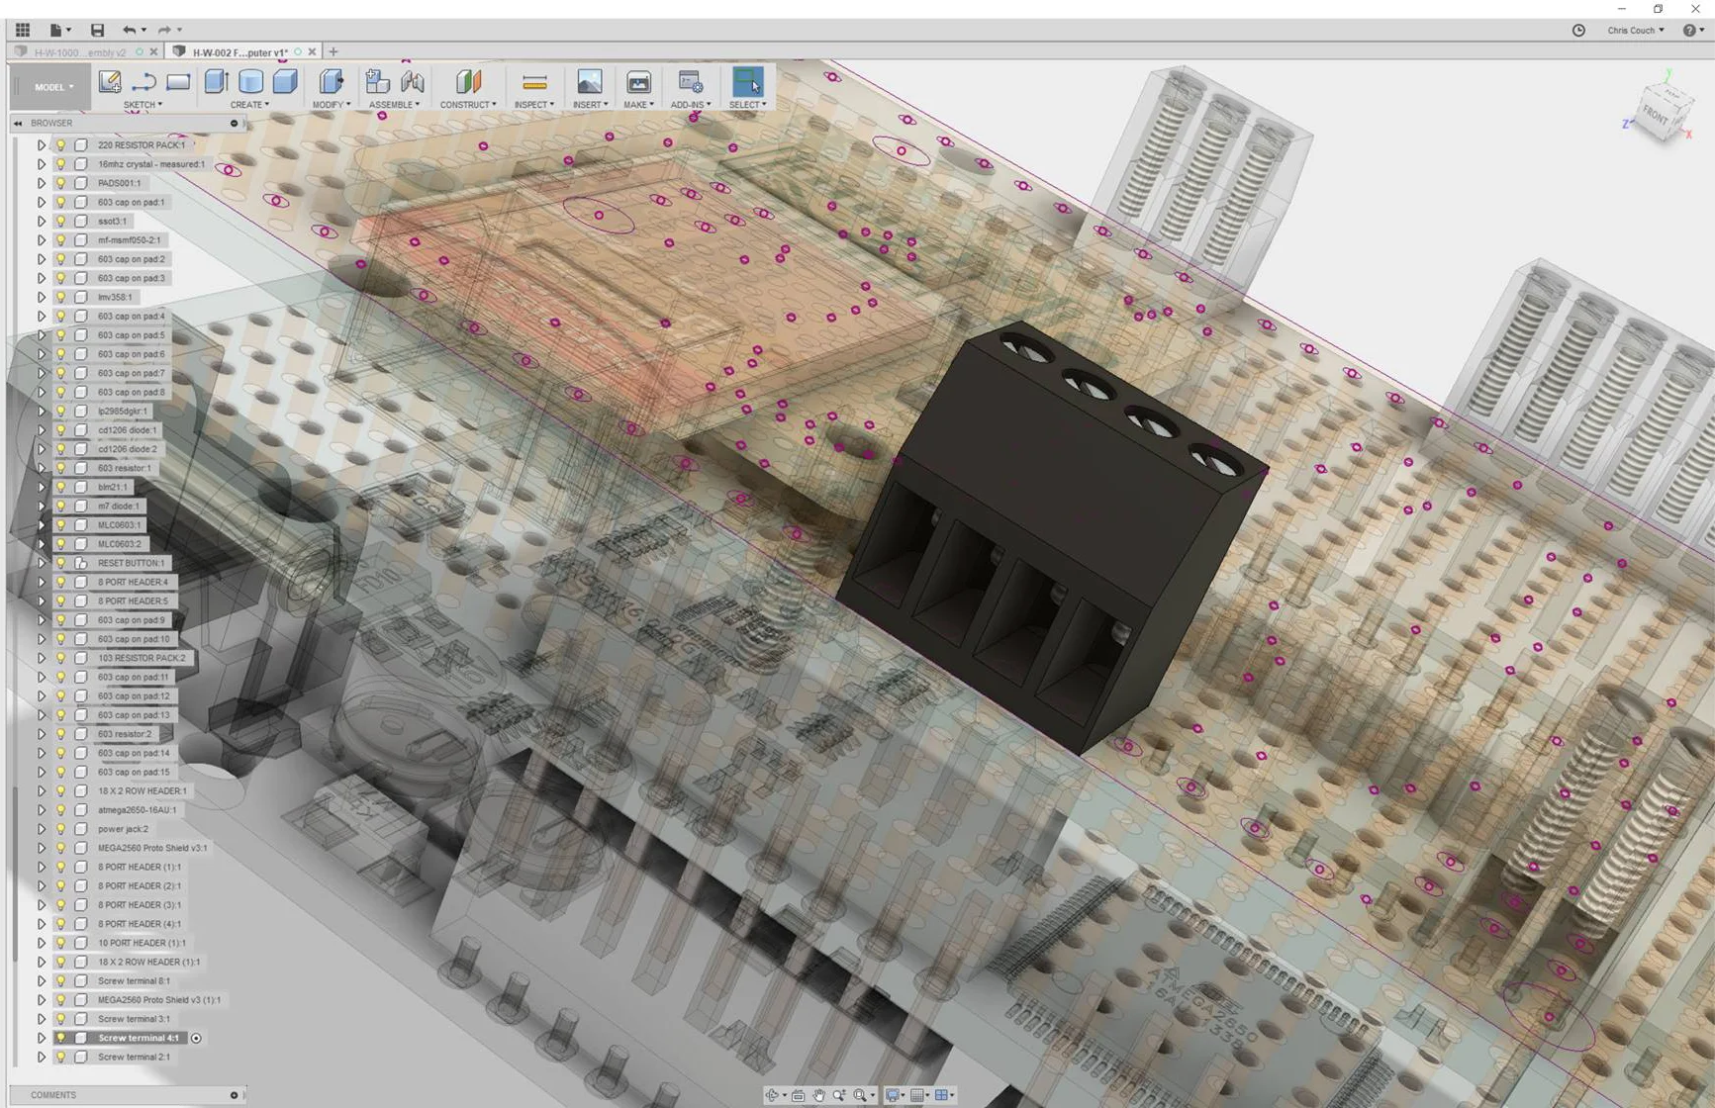The width and height of the screenshot is (1715, 1108).
Task: Click the Construct plane icon
Action: tap(468, 81)
